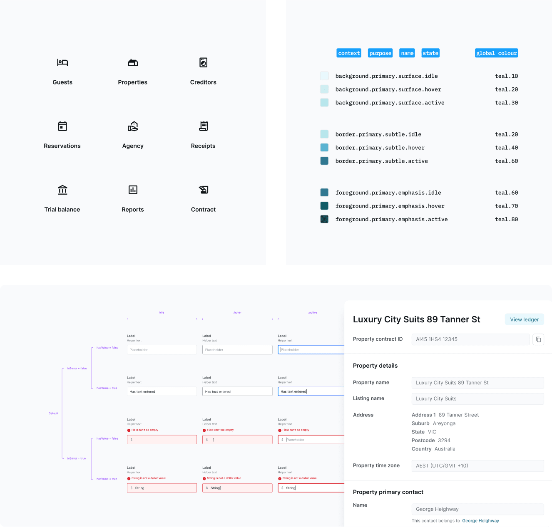
Task: Click the Properties building icon
Action: 133,62
